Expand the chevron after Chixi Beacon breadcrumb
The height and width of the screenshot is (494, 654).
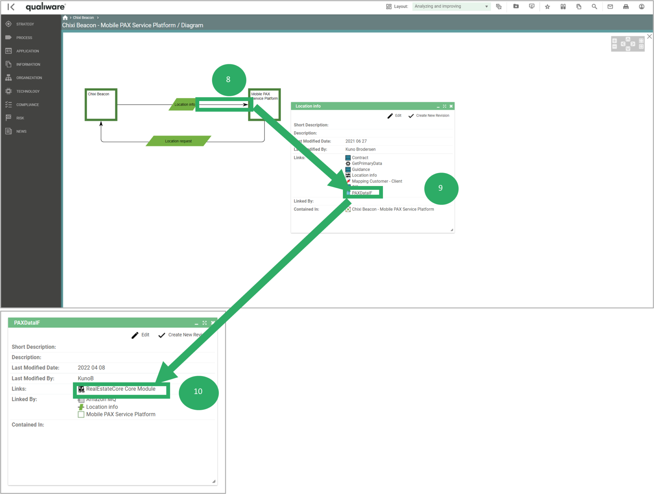[97, 18]
